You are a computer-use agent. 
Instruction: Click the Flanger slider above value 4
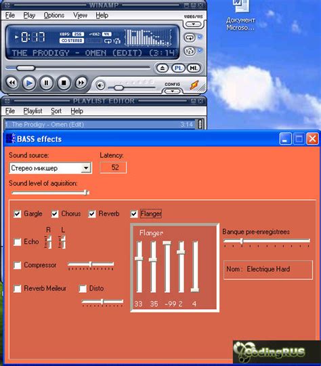[195, 267]
